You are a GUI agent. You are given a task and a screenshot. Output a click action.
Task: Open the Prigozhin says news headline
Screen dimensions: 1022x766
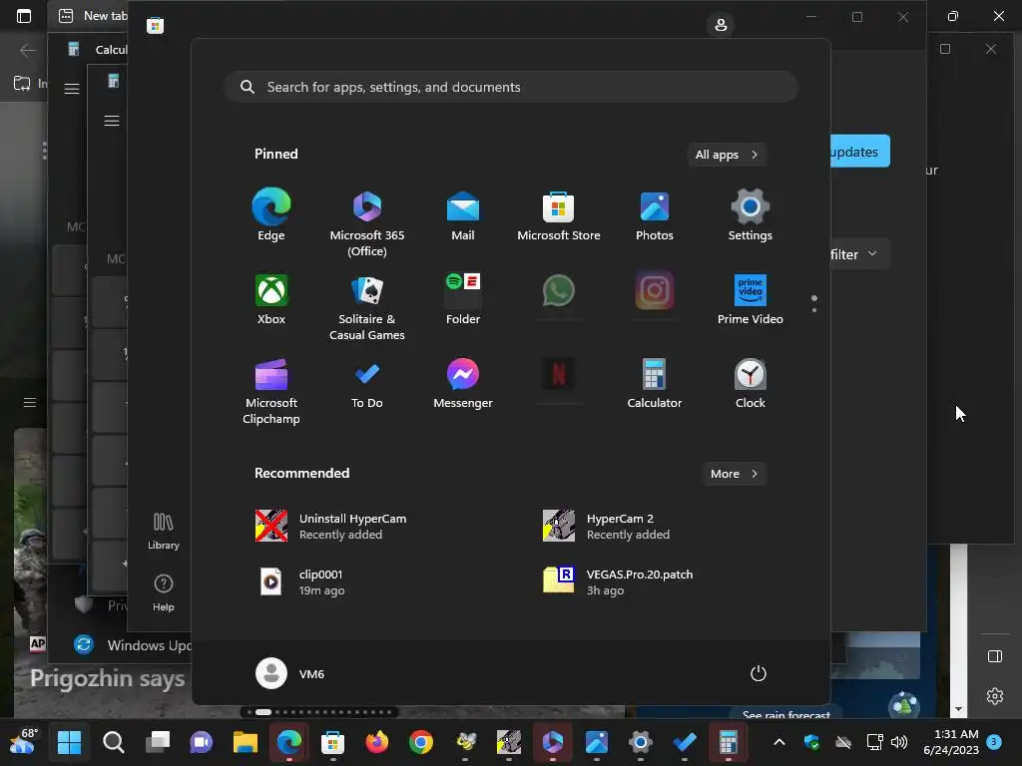tap(108, 678)
